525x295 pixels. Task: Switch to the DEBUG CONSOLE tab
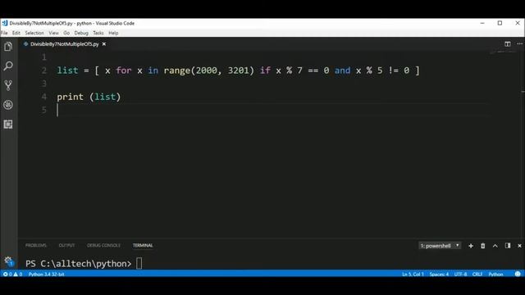[x=103, y=246]
